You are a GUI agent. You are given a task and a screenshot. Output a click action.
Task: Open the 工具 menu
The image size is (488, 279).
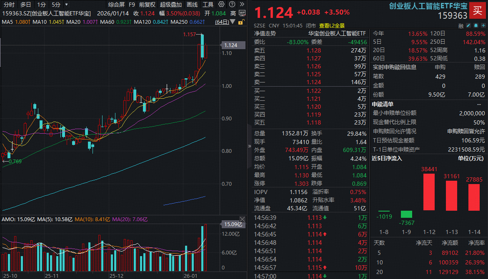pos(208,5)
